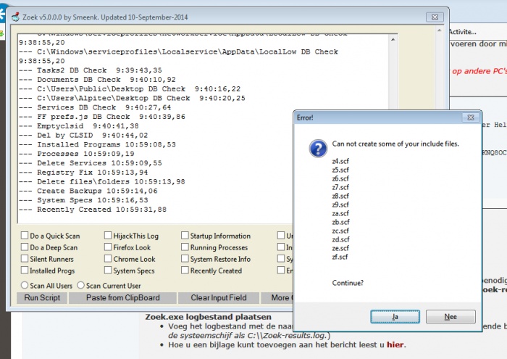Enable the Do a Quick Scan checkbox
507x359 pixels.
[25, 235]
